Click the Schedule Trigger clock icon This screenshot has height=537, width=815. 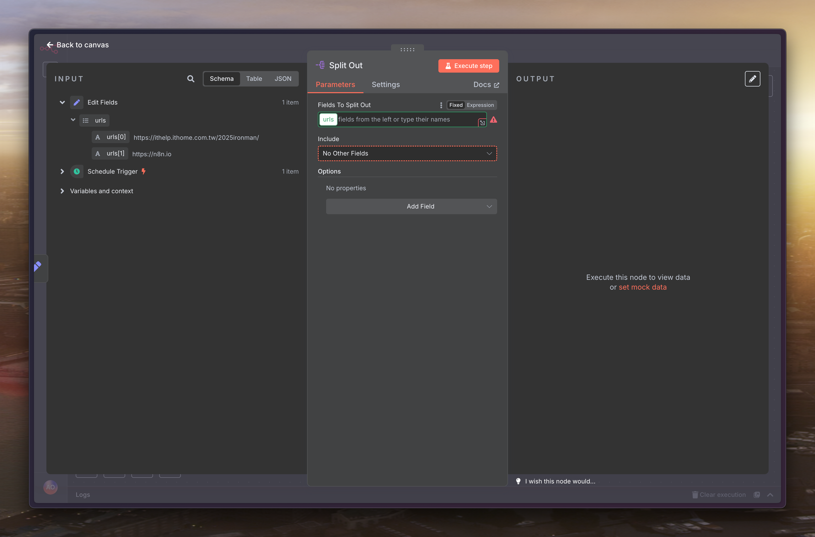[x=77, y=171]
